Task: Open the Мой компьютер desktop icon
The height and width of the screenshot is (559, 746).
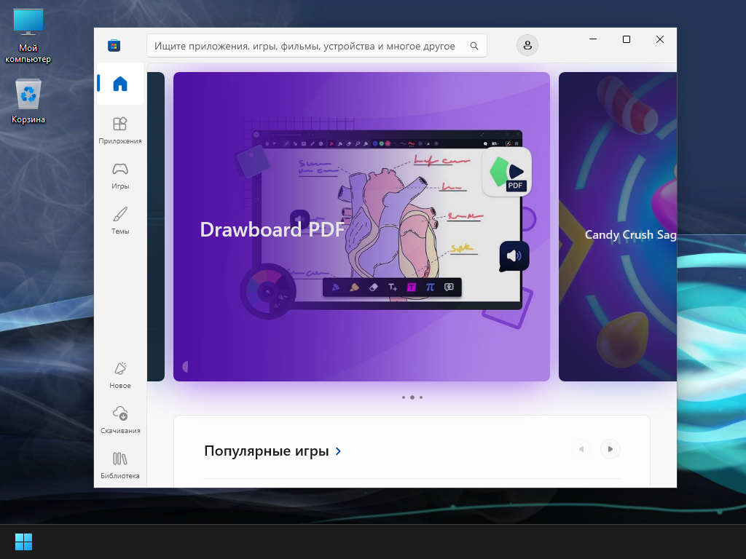Action: point(28,36)
